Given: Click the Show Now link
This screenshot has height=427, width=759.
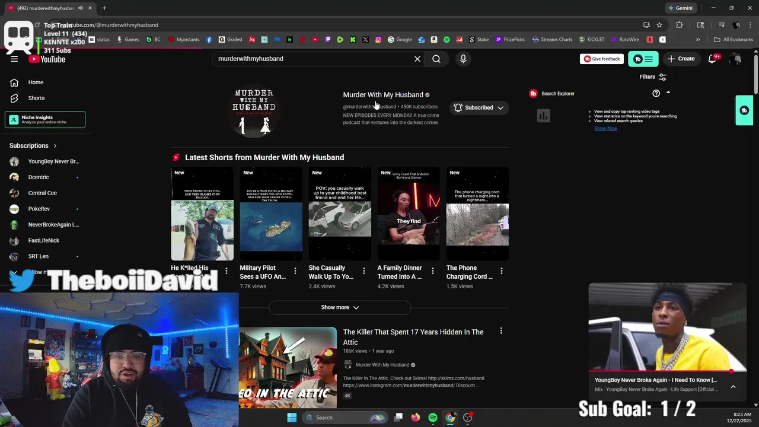Looking at the screenshot, I should tap(605, 128).
